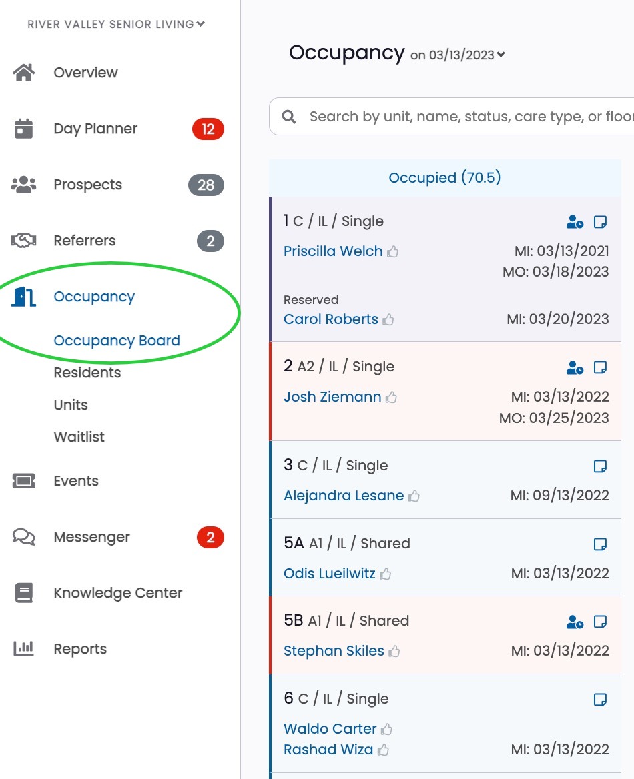The height and width of the screenshot is (779, 634).
Task: Open the Waitlist submenu item
Action: pyautogui.click(x=79, y=437)
